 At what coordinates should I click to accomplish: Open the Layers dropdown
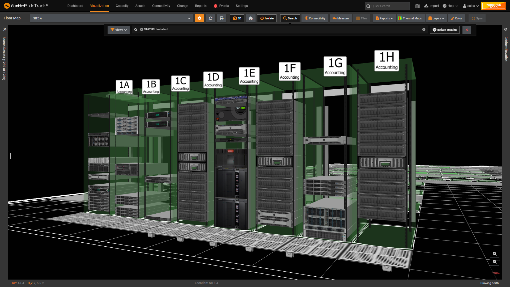(436, 18)
